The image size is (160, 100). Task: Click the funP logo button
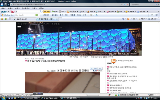click(95, 71)
